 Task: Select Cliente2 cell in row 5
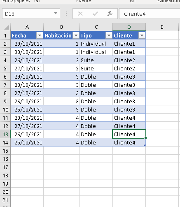coord(129,68)
